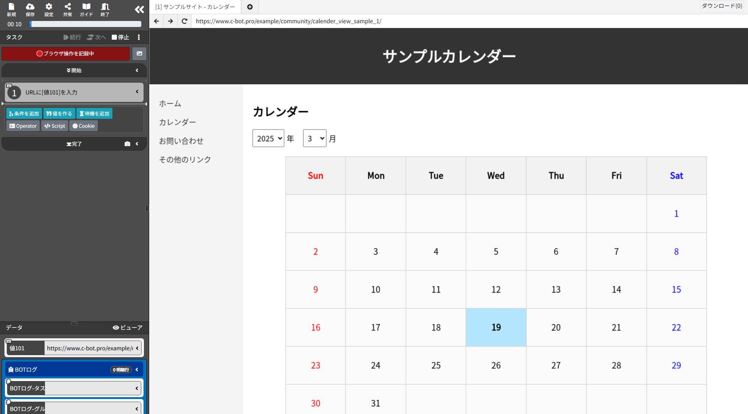Expand the 値101 row chevron
Image resolution: width=748 pixels, height=414 pixels.
point(137,348)
